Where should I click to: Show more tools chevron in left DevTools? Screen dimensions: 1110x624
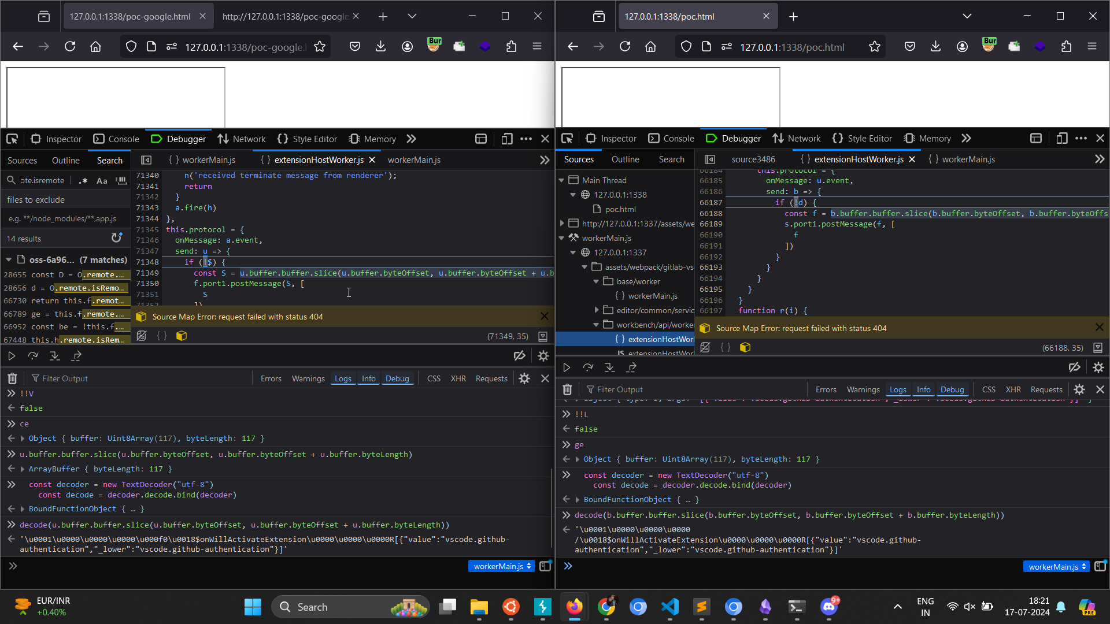[x=411, y=139]
